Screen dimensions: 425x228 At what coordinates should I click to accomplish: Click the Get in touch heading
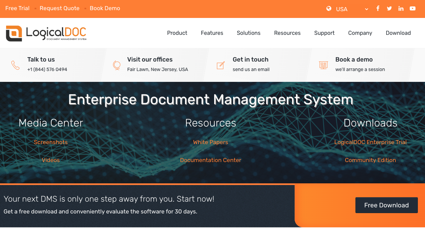point(251,60)
